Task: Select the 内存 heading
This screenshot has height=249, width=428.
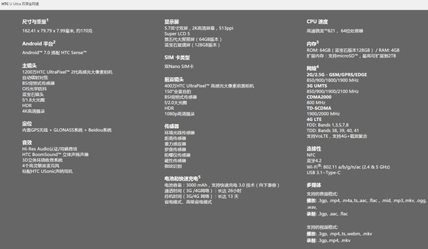Action: [313, 44]
